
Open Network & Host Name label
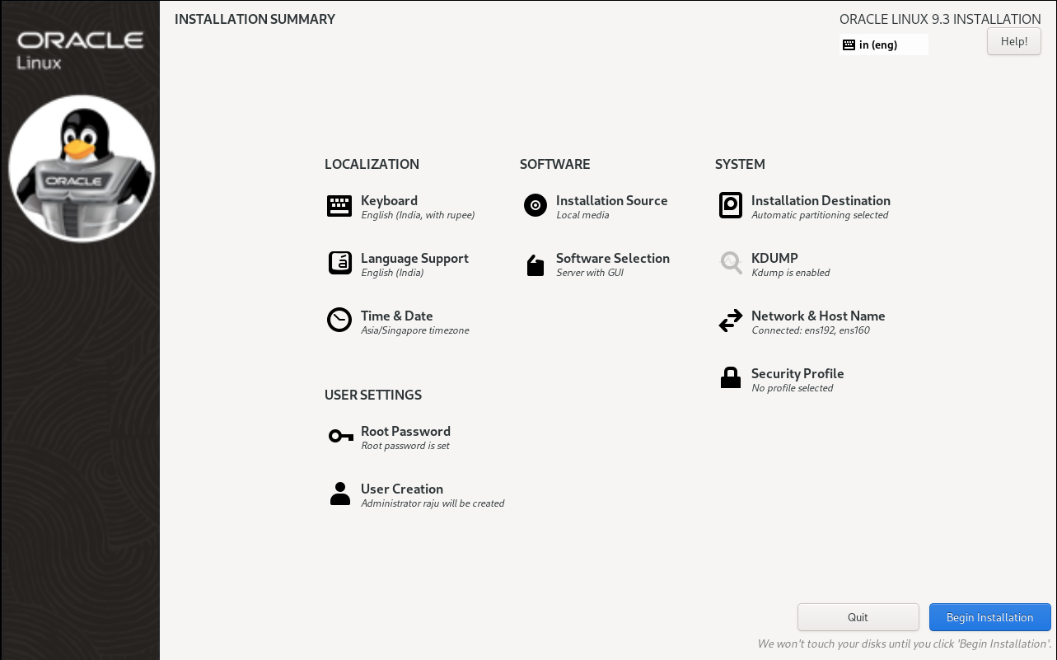click(818, 316)
